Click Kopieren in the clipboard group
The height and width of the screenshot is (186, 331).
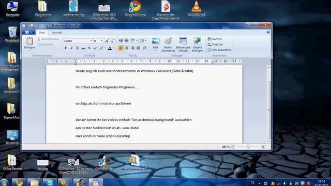(x=45, y=44)
